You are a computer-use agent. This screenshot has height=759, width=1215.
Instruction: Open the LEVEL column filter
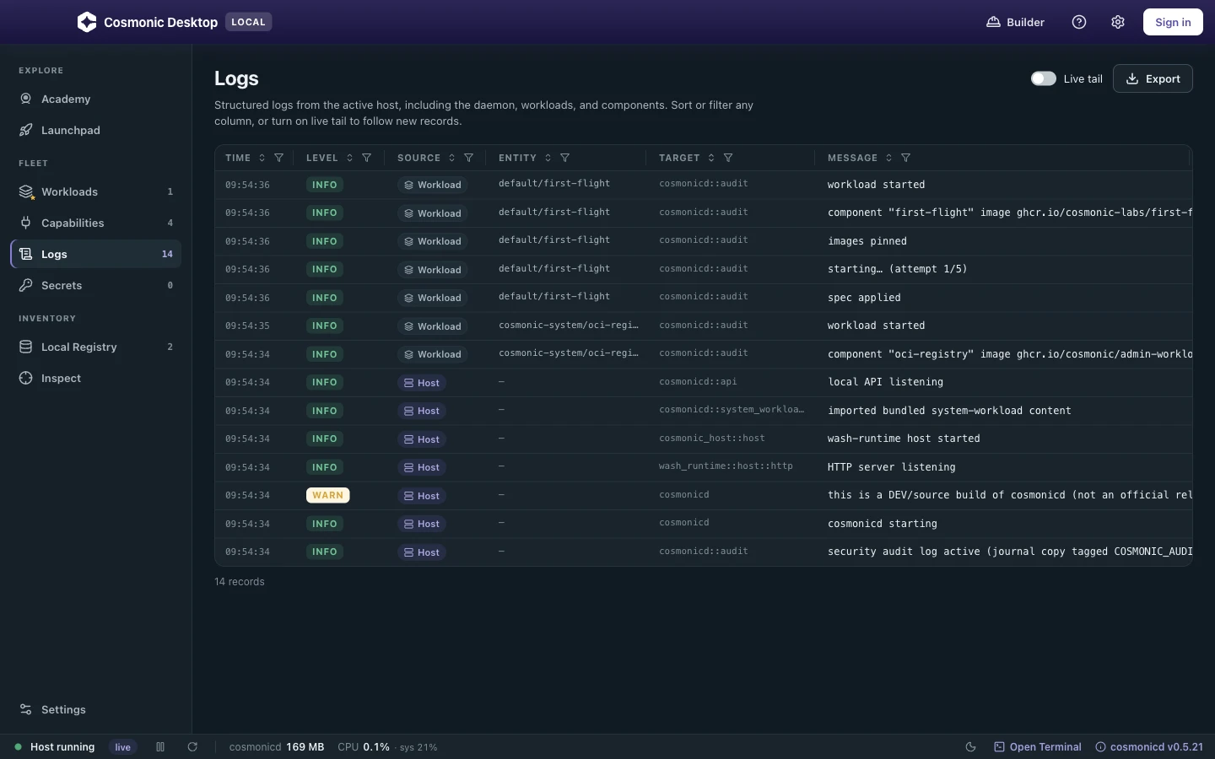tap(367, 158)
